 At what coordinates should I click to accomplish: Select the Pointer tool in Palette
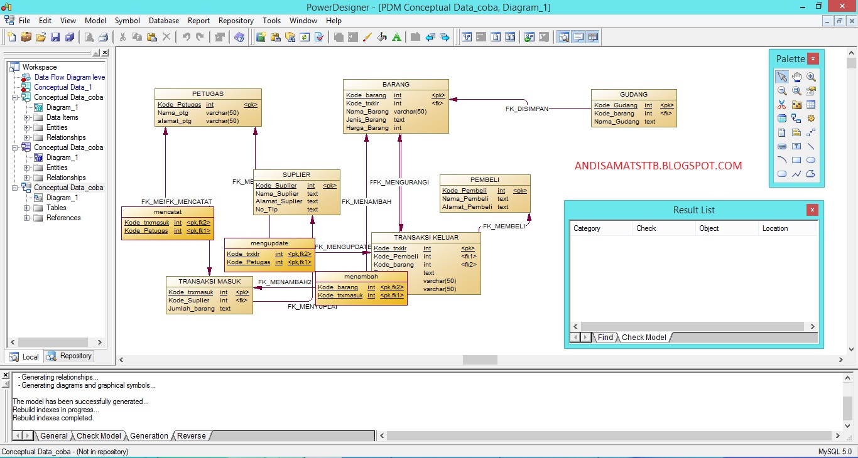point(782,77)
